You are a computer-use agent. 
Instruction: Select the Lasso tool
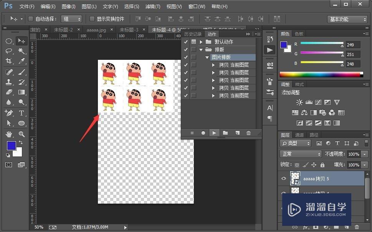(x=9, y=51)
